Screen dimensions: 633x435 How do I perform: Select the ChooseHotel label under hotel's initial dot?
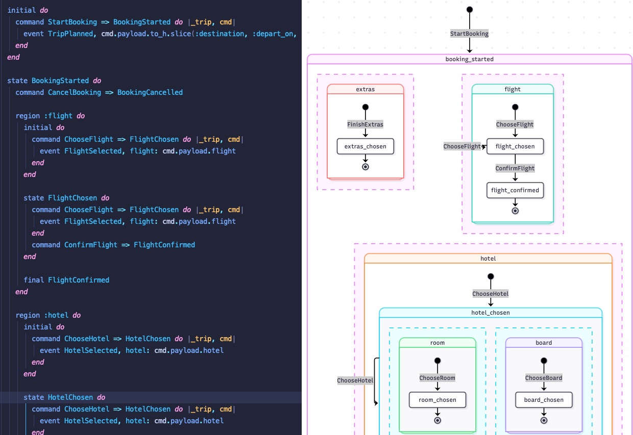[491, 294]
